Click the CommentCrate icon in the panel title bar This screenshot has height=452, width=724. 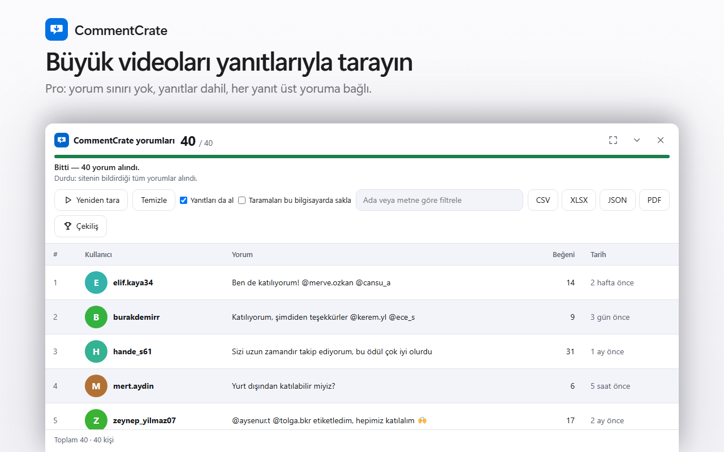tap(62, 140)
